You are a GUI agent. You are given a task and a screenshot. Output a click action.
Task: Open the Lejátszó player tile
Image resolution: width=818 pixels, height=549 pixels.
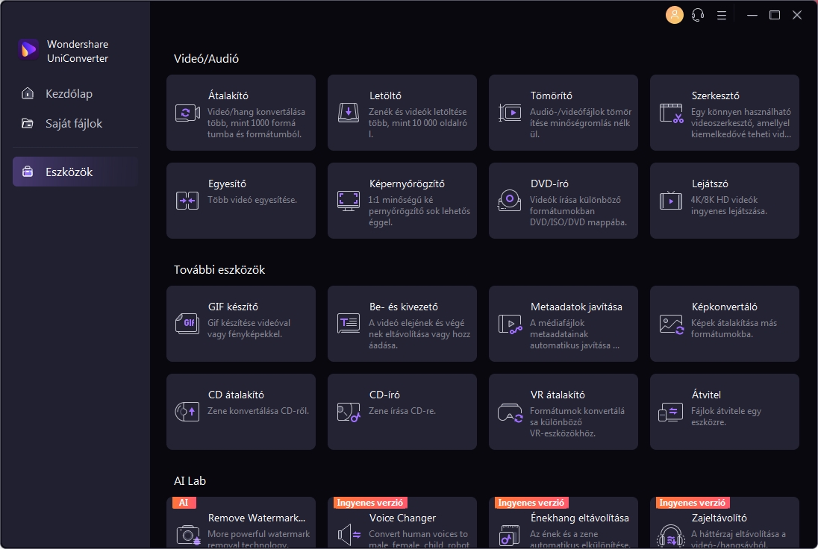pyautogui.click(x=724, y=201)
